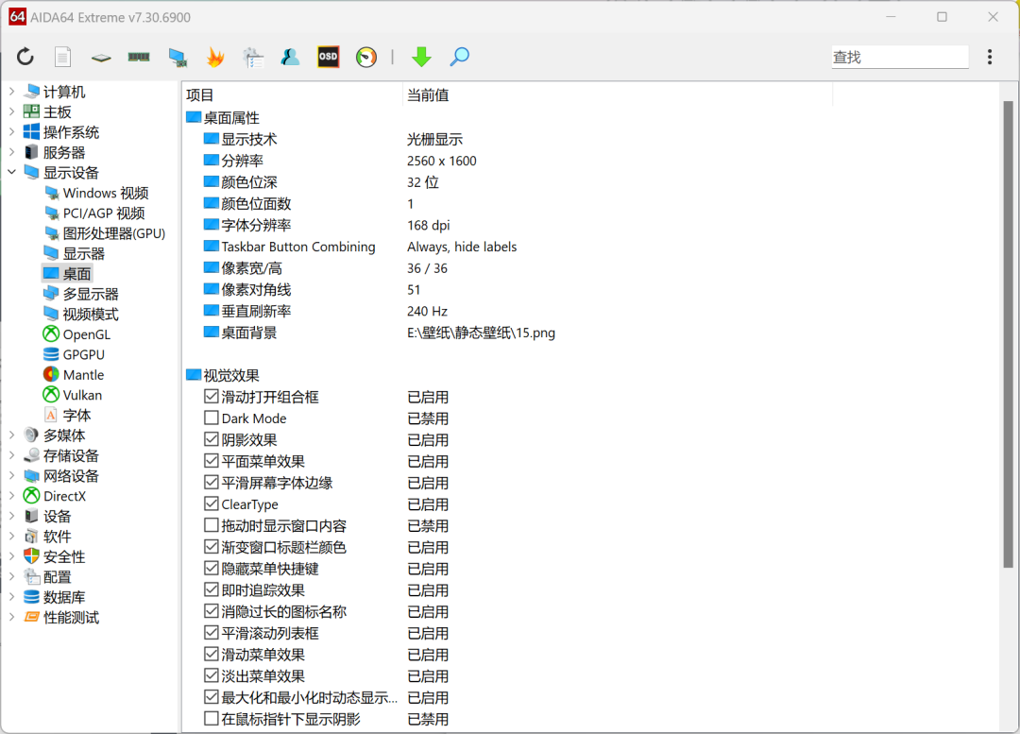Open the OpenGL tree item
1020x734 pixels.
[76, 334]
